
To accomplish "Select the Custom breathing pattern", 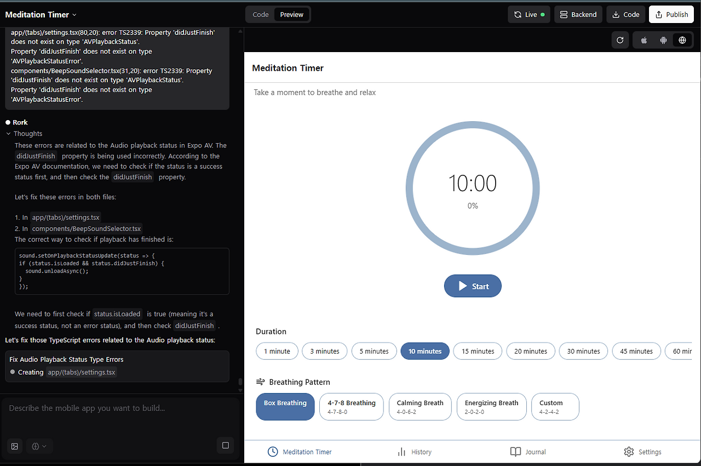I will click(x=555, y=407).
